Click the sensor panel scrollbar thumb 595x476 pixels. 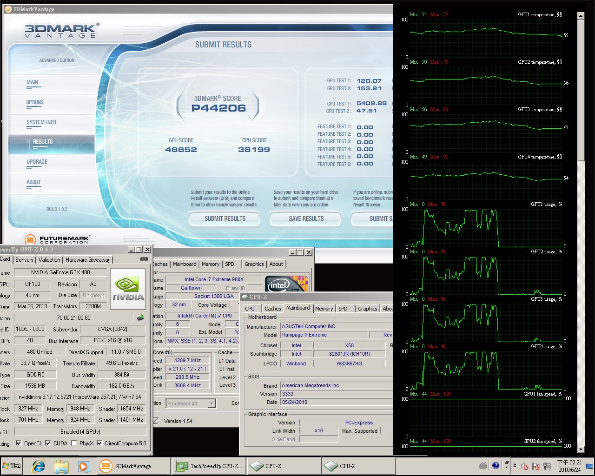(581, 90)
